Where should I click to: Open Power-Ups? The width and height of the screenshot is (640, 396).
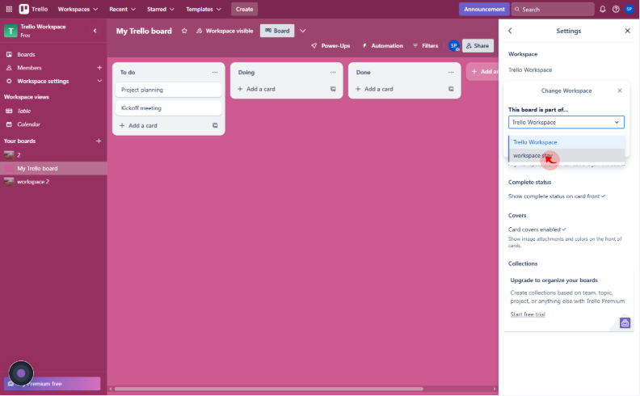[331, 46]
